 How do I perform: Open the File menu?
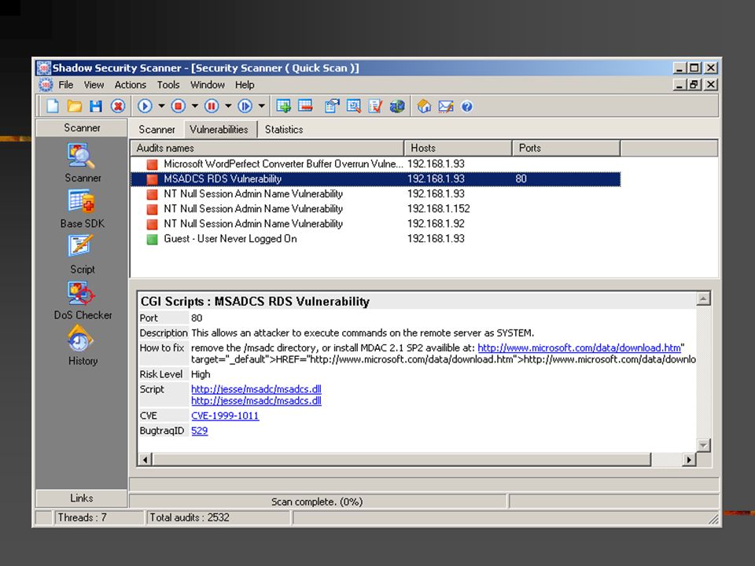pyautogui.click(x=66, y=85)
